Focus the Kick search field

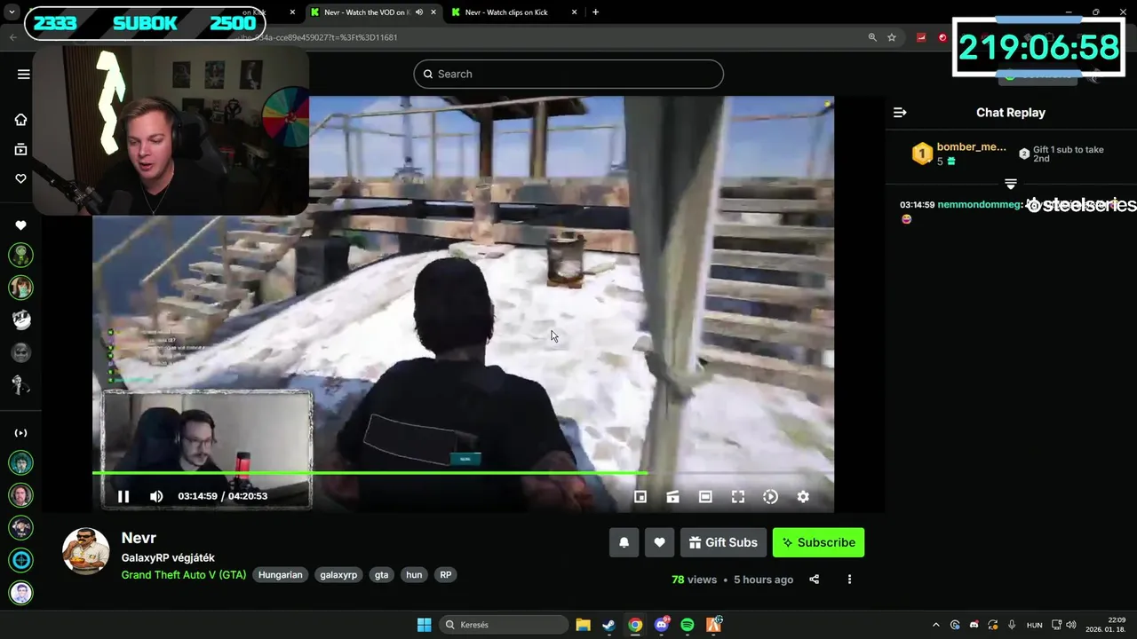[x=568, y=74]
